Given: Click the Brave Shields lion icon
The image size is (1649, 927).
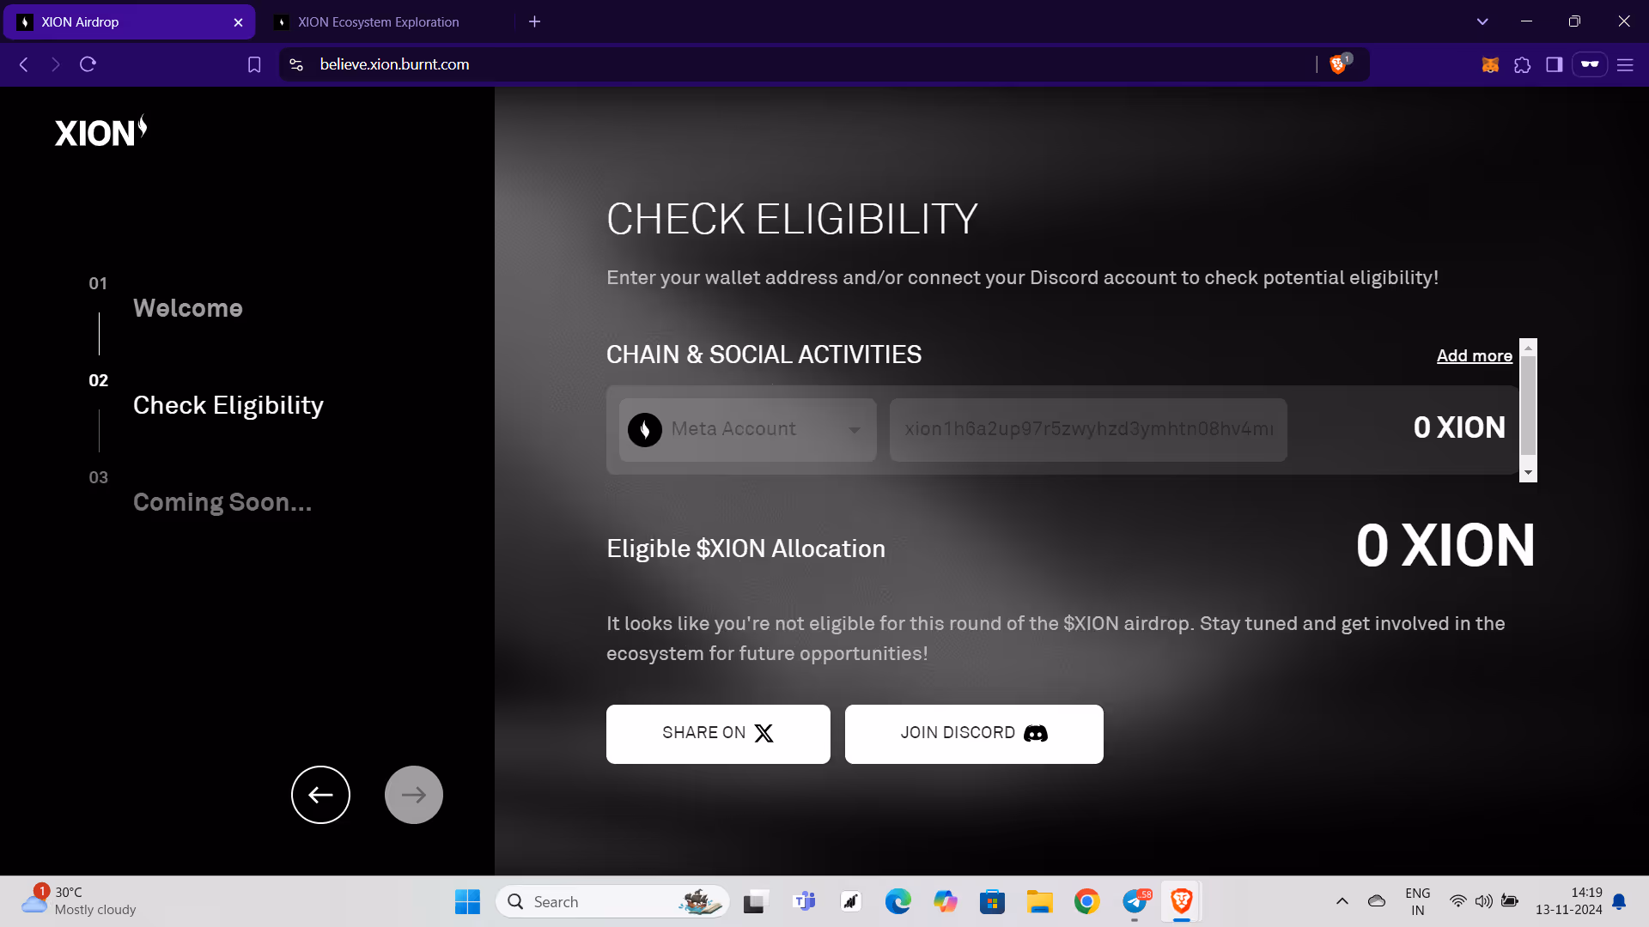Looking at the screenshot, I should 1337,64.
